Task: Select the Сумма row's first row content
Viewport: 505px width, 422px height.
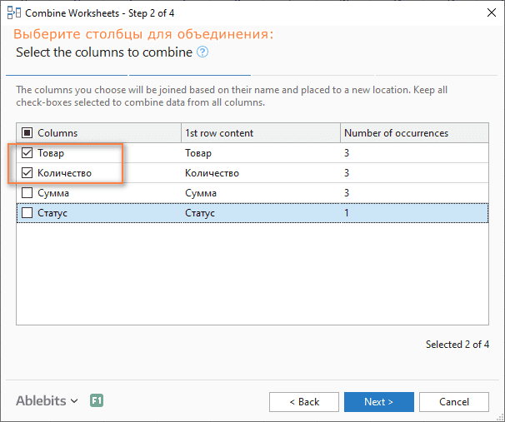Action: [x=201, y=193]
